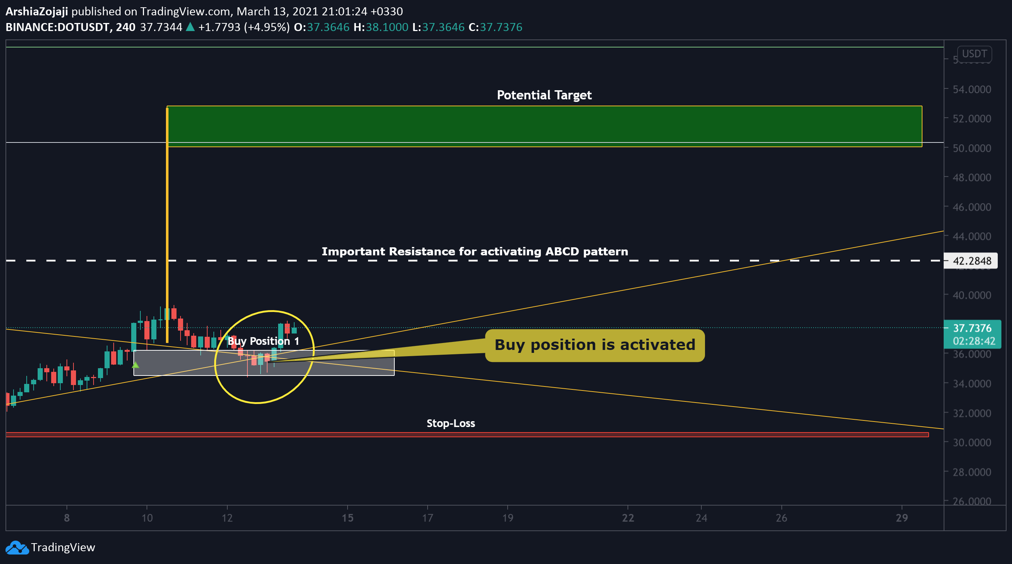Click date label 17 on time axis
Image resolution: width=1012 pixels, height=564 pixels.
click(428, 518)
